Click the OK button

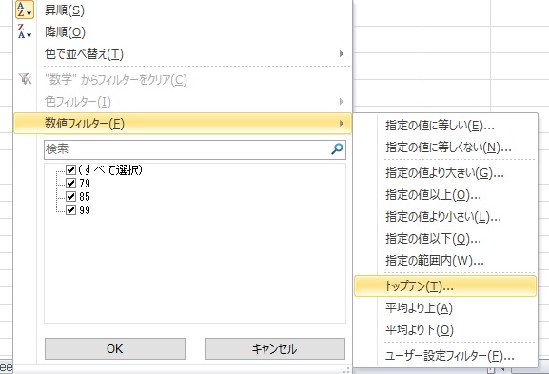coord(115,349)
